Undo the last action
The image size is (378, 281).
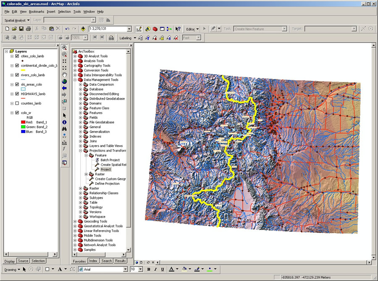tap(67, 29)
